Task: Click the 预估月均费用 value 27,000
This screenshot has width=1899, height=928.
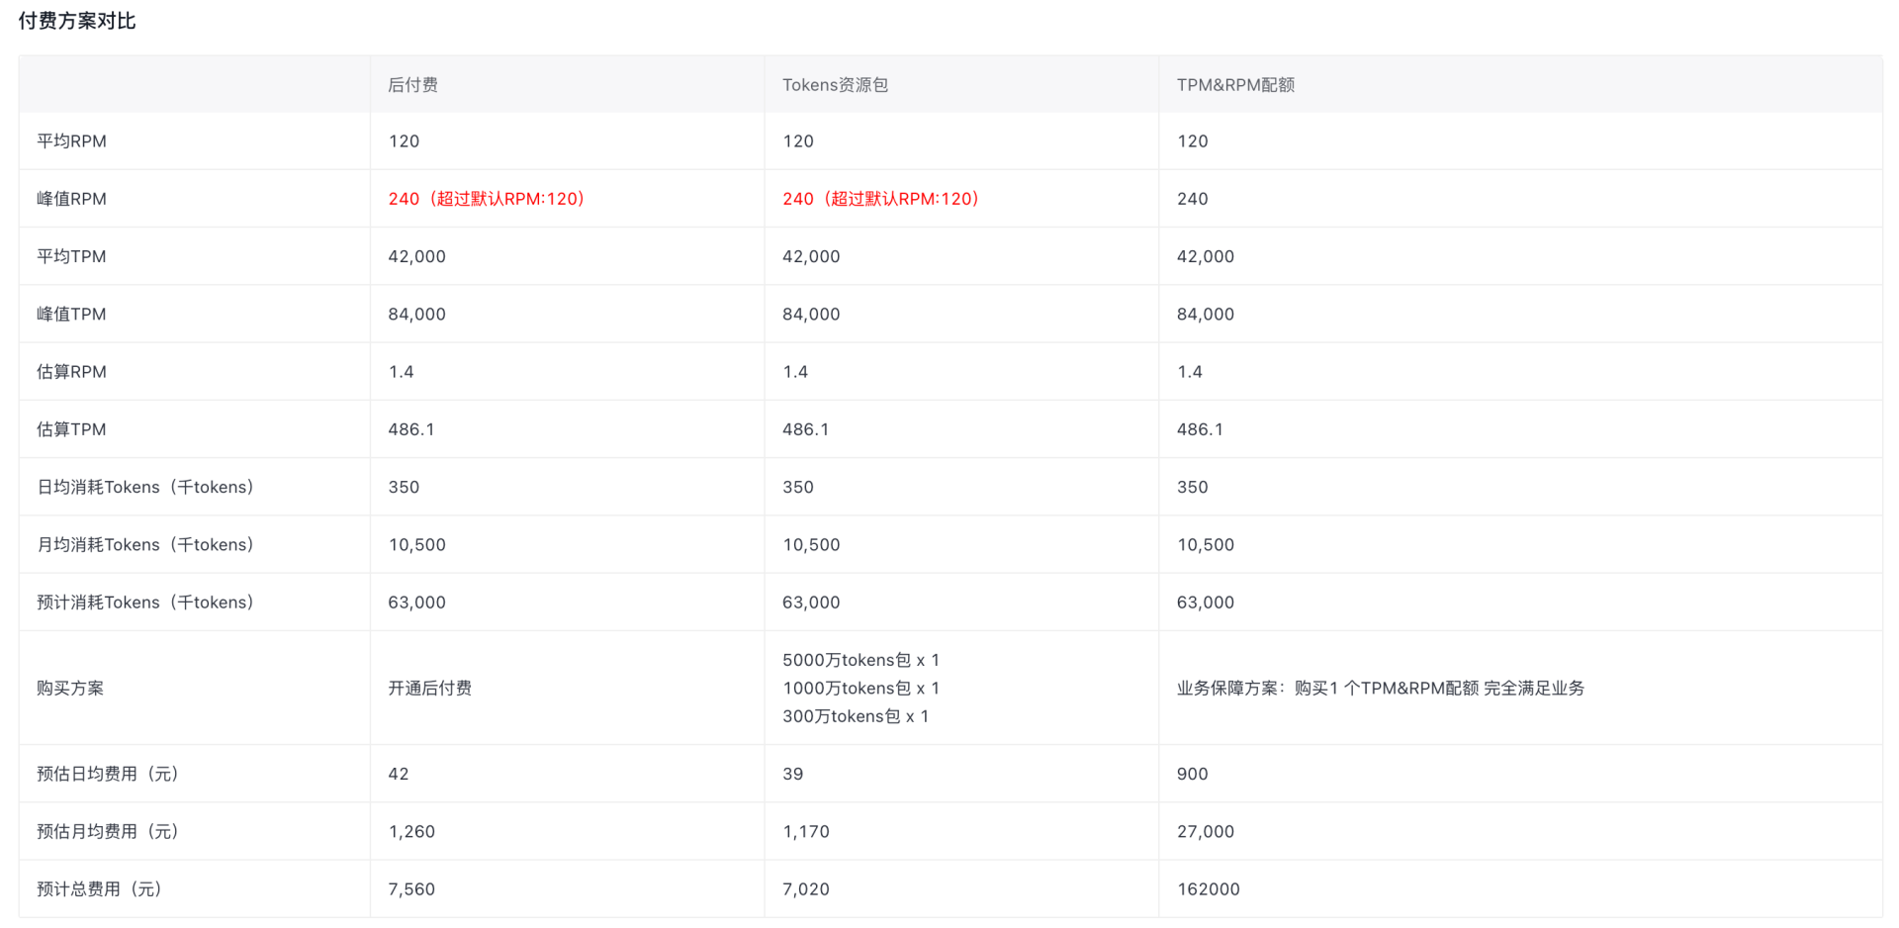Action: (1205, 832)
